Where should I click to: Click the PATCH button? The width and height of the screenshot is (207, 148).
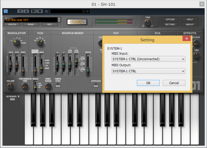click(12, 25)
